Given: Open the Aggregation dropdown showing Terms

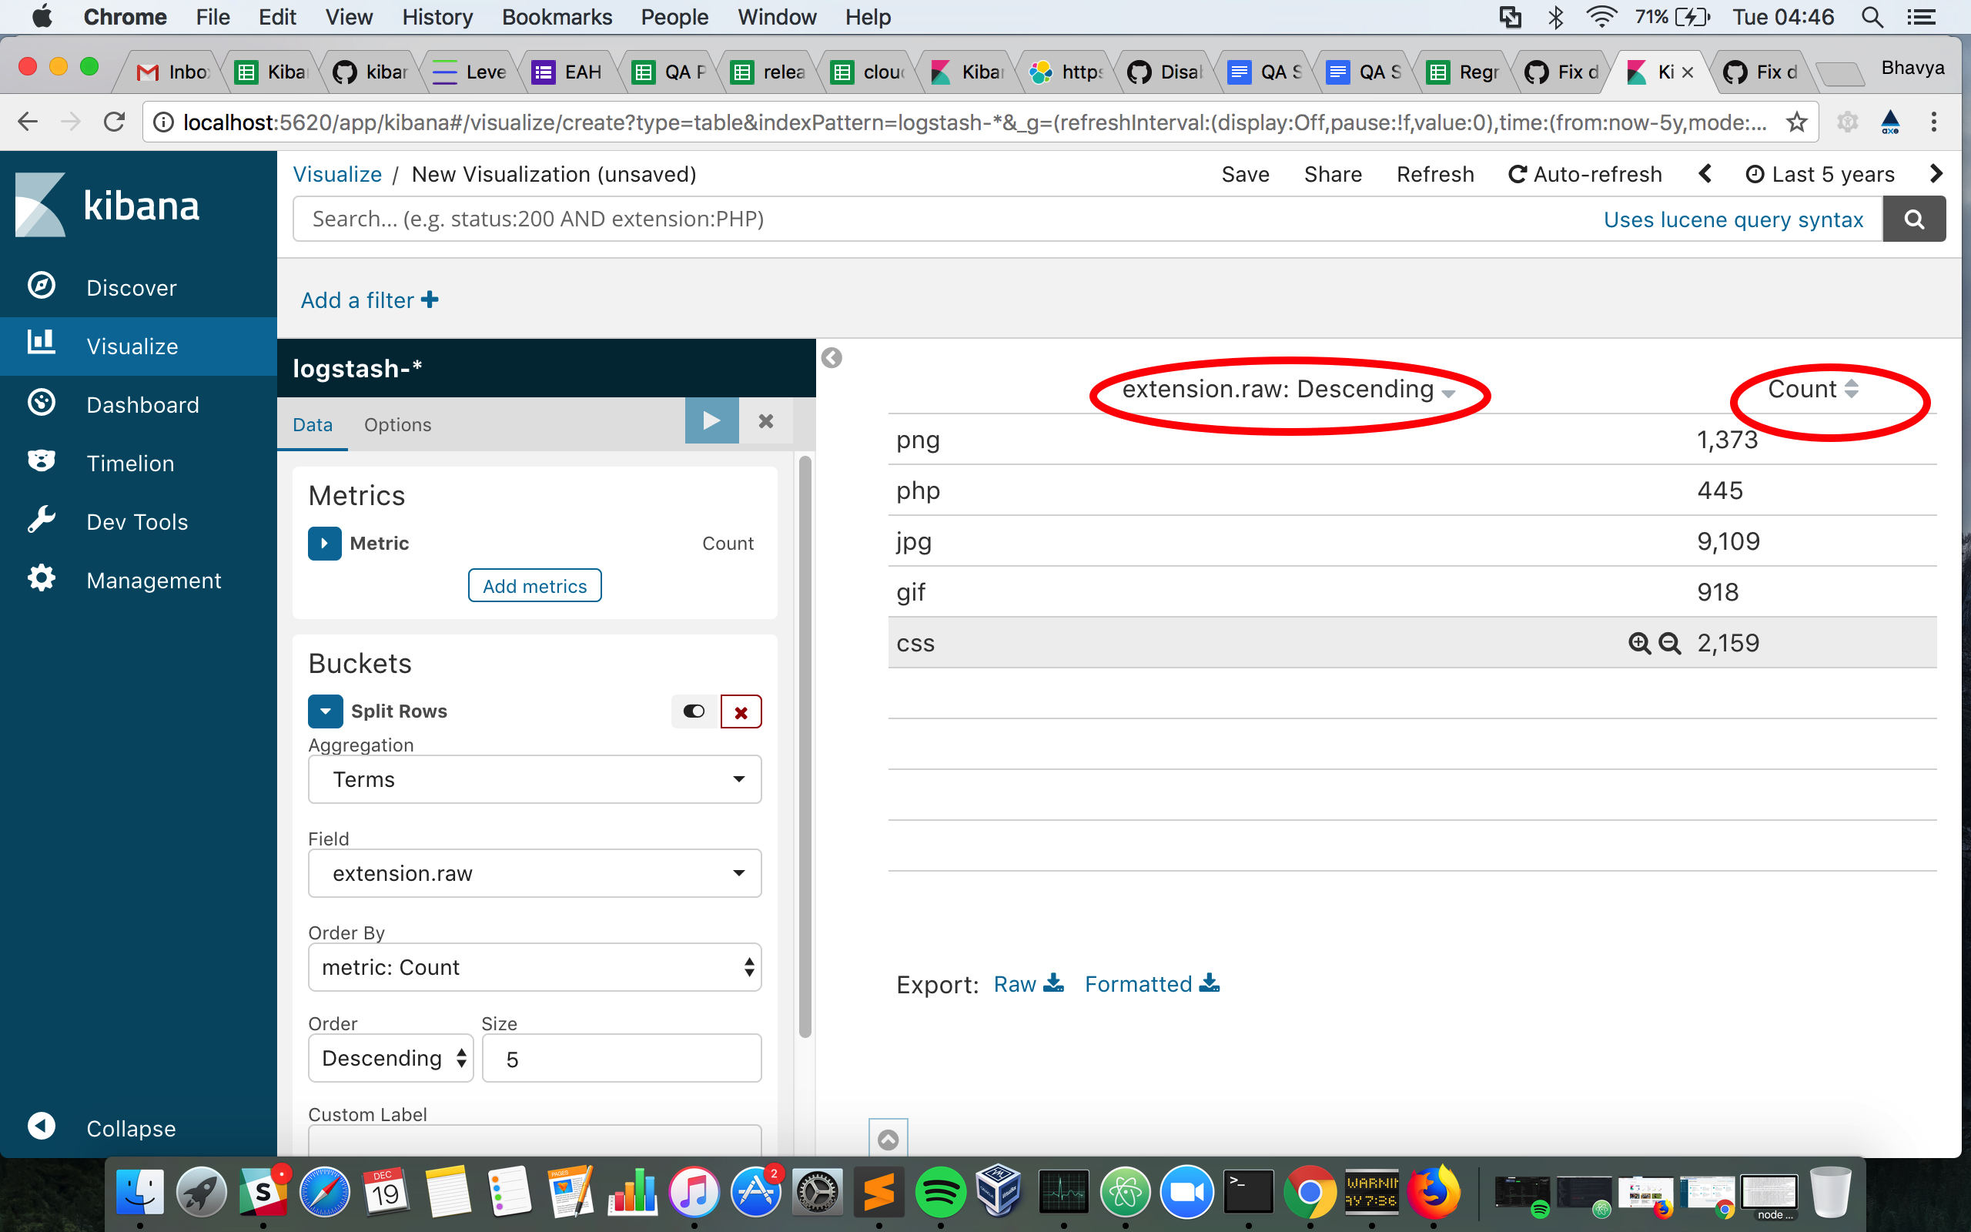Looking at the screenshot, I should point(534,779).
